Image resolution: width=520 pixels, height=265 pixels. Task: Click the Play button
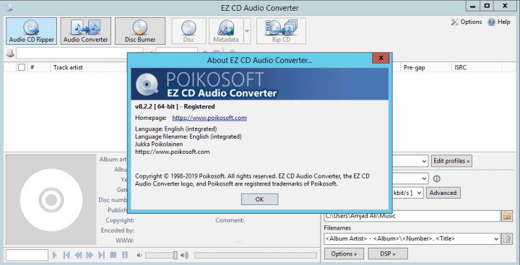coord(55,255)
